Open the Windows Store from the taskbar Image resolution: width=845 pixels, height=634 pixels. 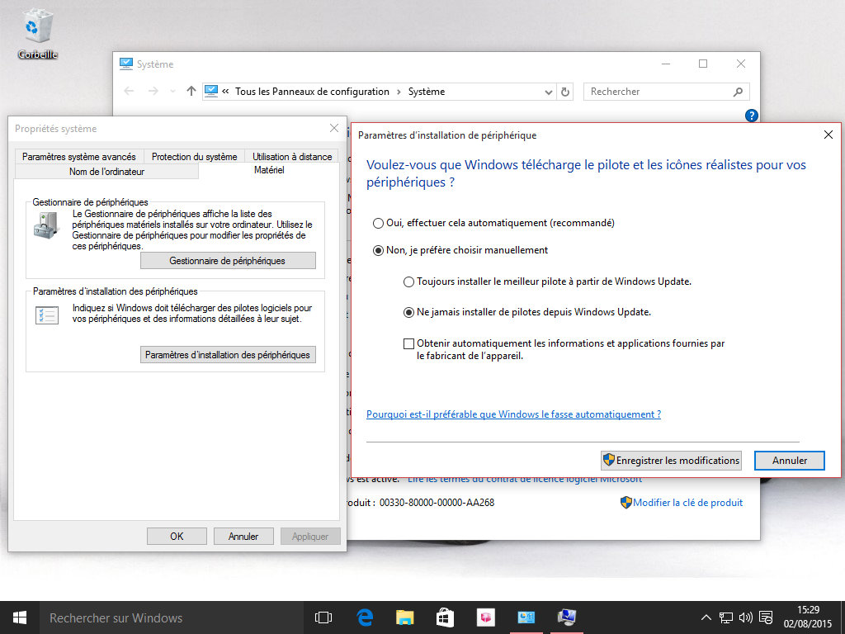tap(445, 617)
